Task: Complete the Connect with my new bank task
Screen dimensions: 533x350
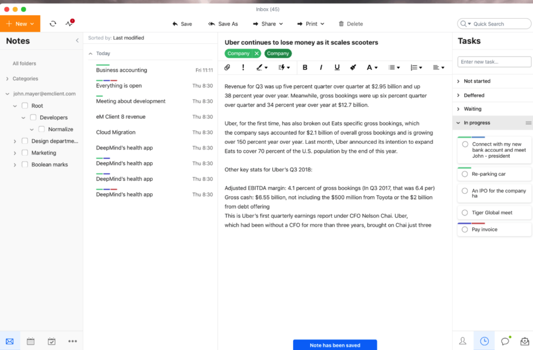Action: [465, 144]
